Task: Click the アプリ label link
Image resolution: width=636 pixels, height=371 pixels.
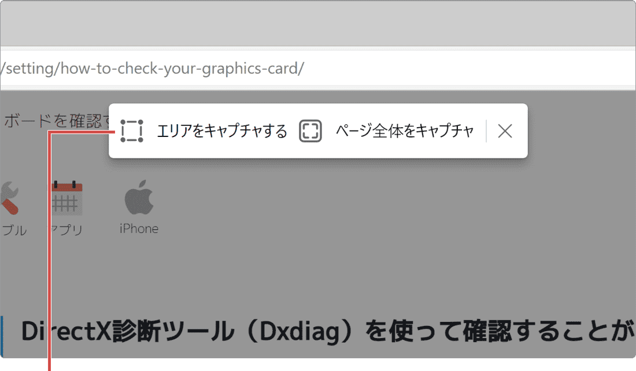Action: 67,229
